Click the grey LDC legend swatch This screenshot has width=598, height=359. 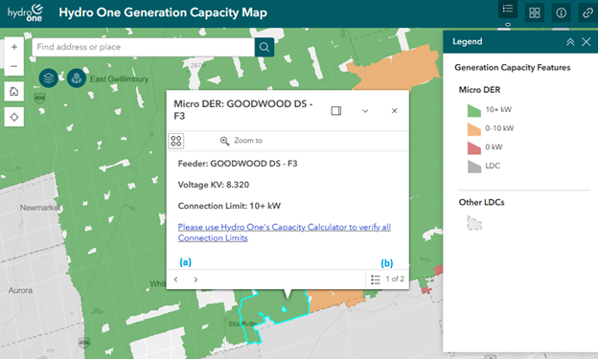(474, 167)
